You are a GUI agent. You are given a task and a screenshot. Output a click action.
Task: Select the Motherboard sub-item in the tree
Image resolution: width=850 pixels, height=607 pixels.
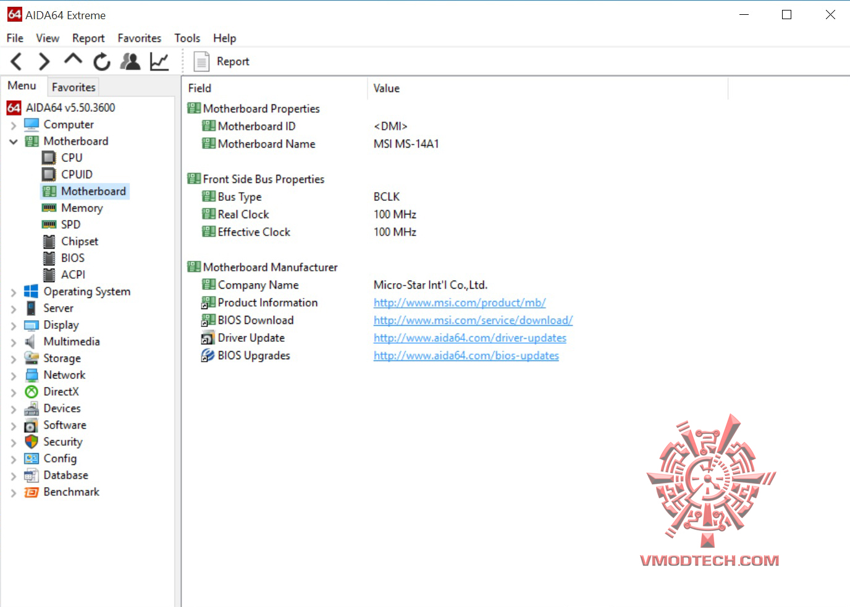[x=93, y=192]
